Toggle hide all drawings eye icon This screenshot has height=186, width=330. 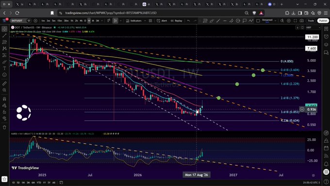pos(4,118)
